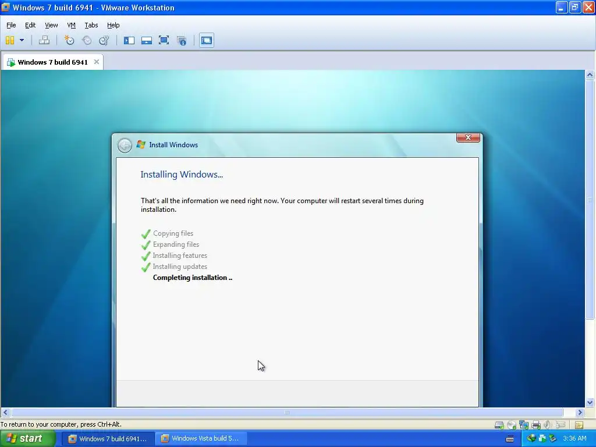Restore down the VMware Workstation window

(x=574, y=8)
